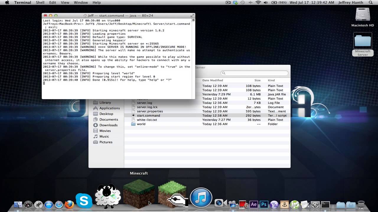Image resolution: width=378 pixels, height=212 pixels.
Task: Launch Launchpad rocket icon in dock
Action: tap(38, 204)
